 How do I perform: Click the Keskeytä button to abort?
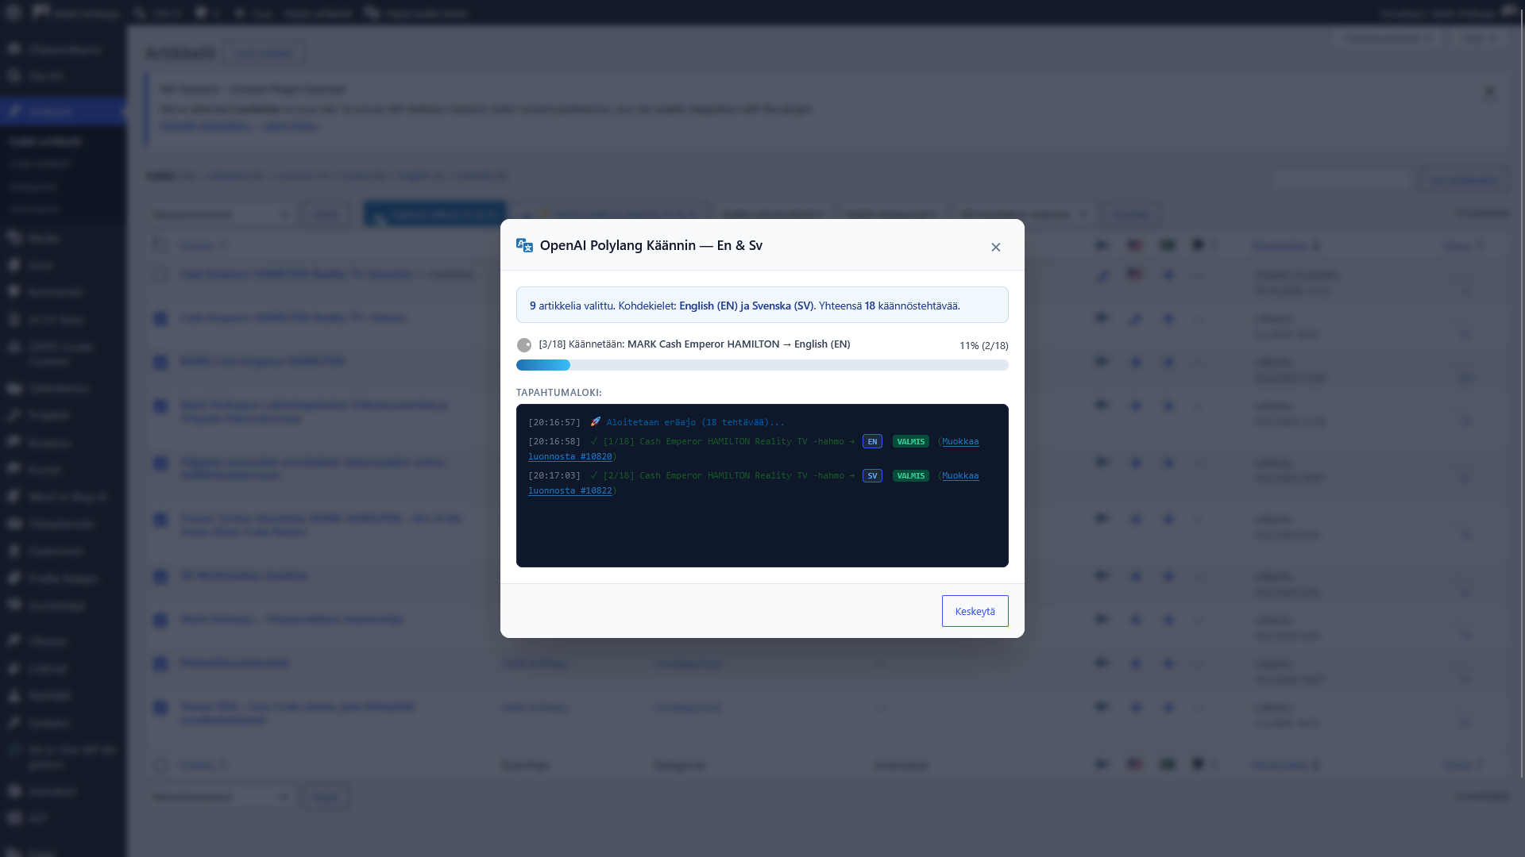pyautogui.click(x=975, y=611)
